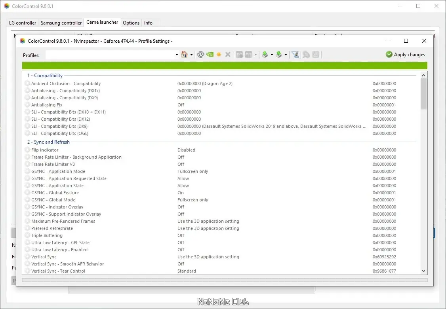Go to the Options tab
Viewport: 446px width, 309px height.
(x=131, y=23)
